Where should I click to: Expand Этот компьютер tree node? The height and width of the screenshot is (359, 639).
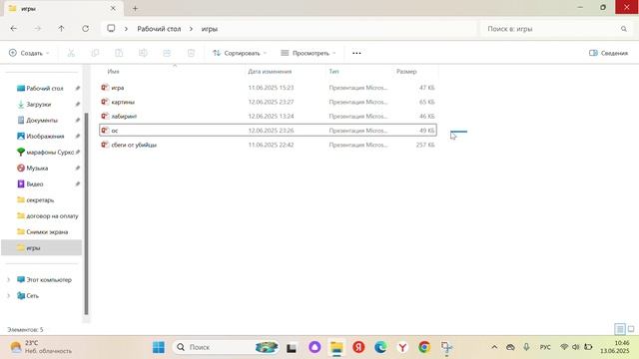[x=9, y=279]
